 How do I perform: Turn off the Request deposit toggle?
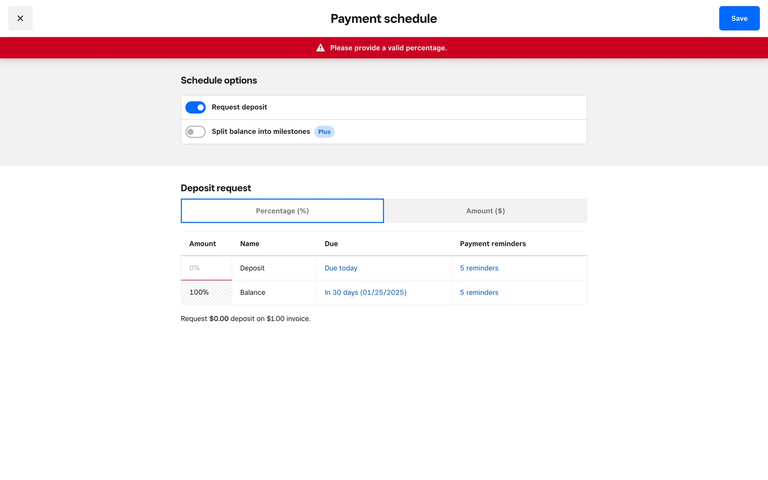tap(195, 107)
